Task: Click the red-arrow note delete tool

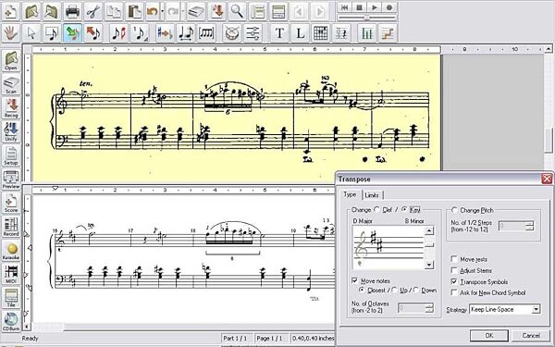Action: pos(93,33)
